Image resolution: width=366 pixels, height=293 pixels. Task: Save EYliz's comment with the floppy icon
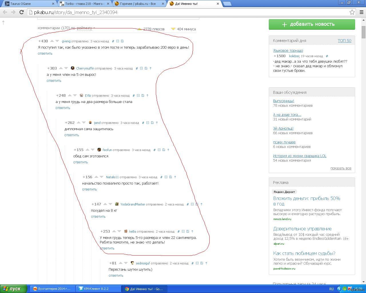143,96
